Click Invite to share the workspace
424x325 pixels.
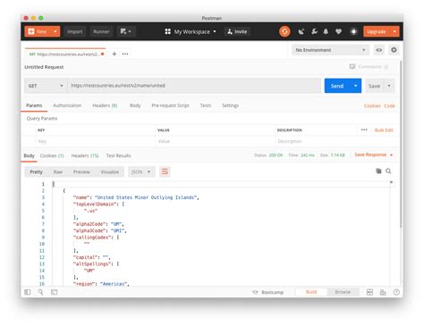click(237, 31)
